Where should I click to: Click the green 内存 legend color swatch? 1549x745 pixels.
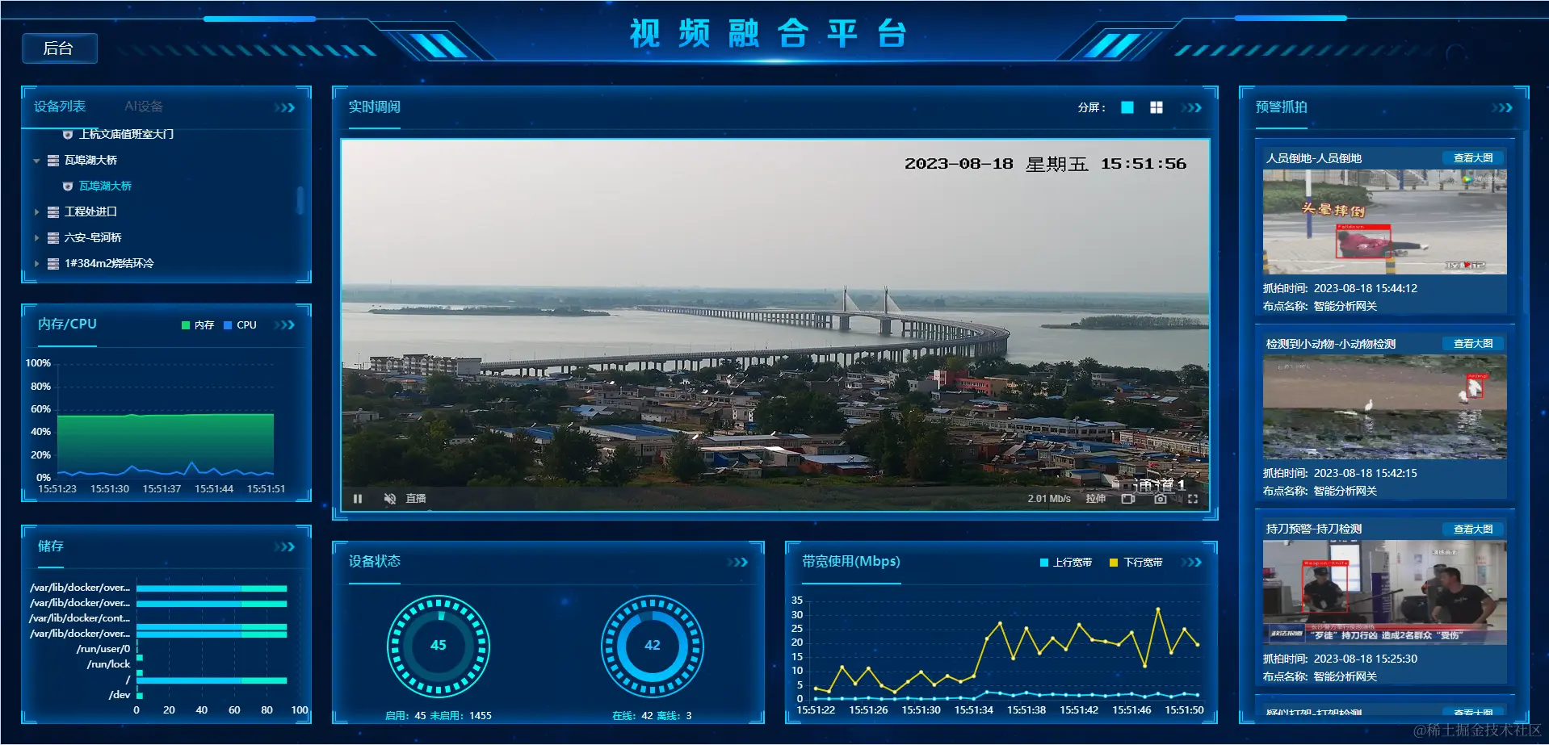point(184,324)
